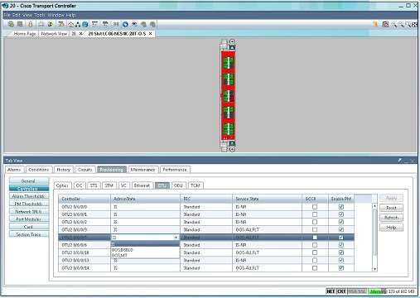This screenshot has height=298, width=420.
Task: Click the controller table's vertical scrollbar
Action: 374,238
